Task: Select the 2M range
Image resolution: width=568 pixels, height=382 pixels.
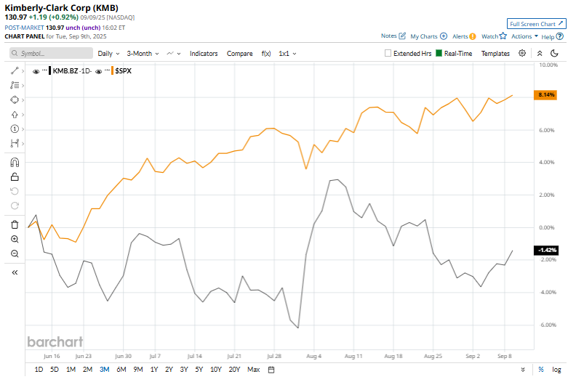Action: tap(87, 370)
